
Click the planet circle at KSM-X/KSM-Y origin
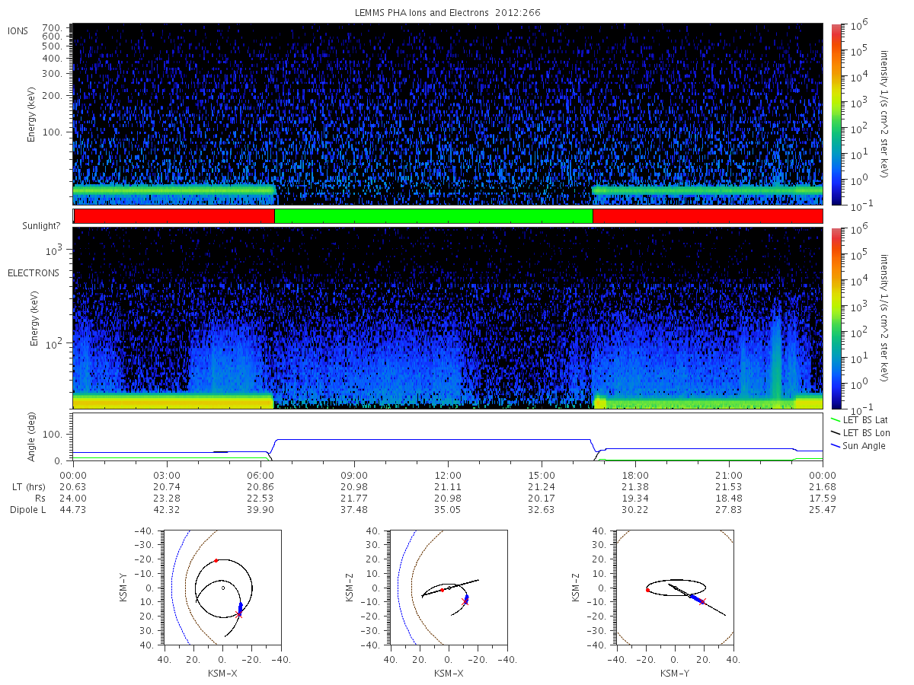(x=223, y=588)
